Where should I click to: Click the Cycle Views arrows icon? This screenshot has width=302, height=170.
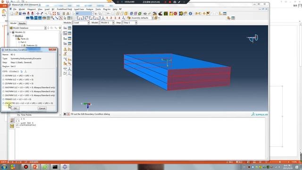point(58,14)
